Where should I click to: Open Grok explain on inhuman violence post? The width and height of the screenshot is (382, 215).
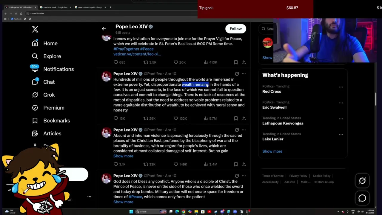(237, 130)
